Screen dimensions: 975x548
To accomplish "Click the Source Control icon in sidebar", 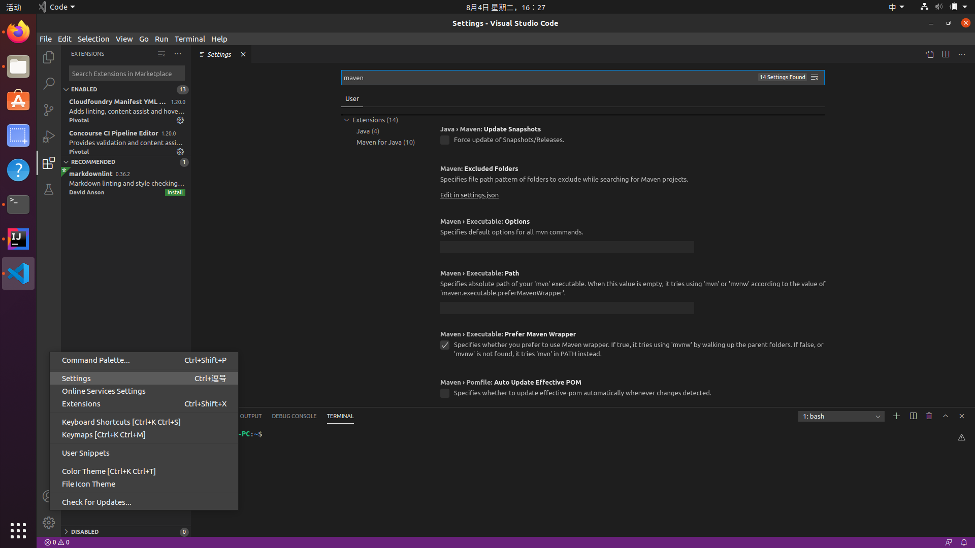I will point(48,110).
